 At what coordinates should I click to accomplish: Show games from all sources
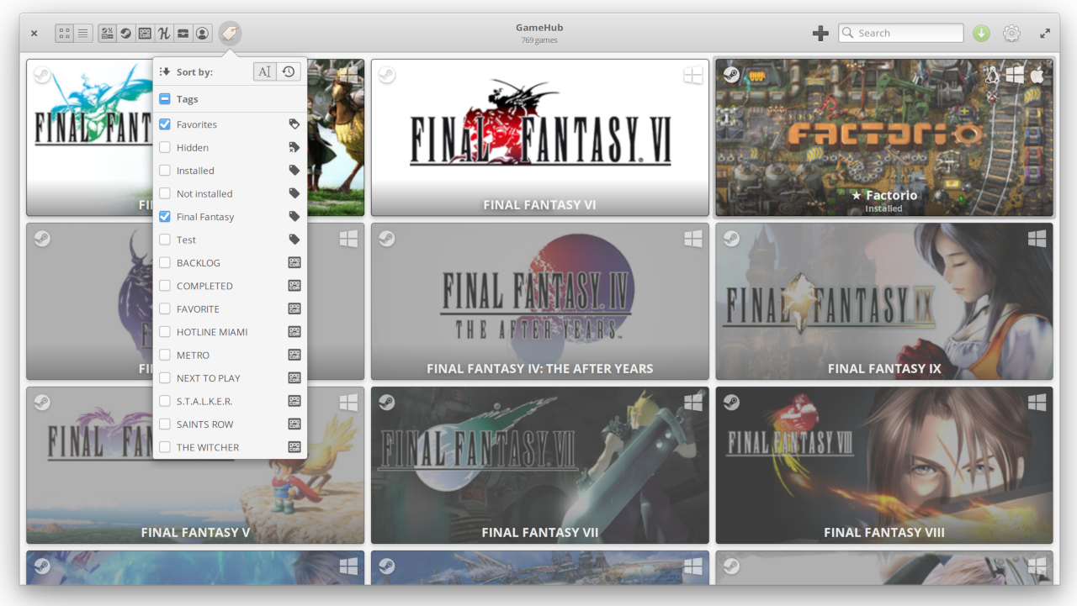point(107,34)
